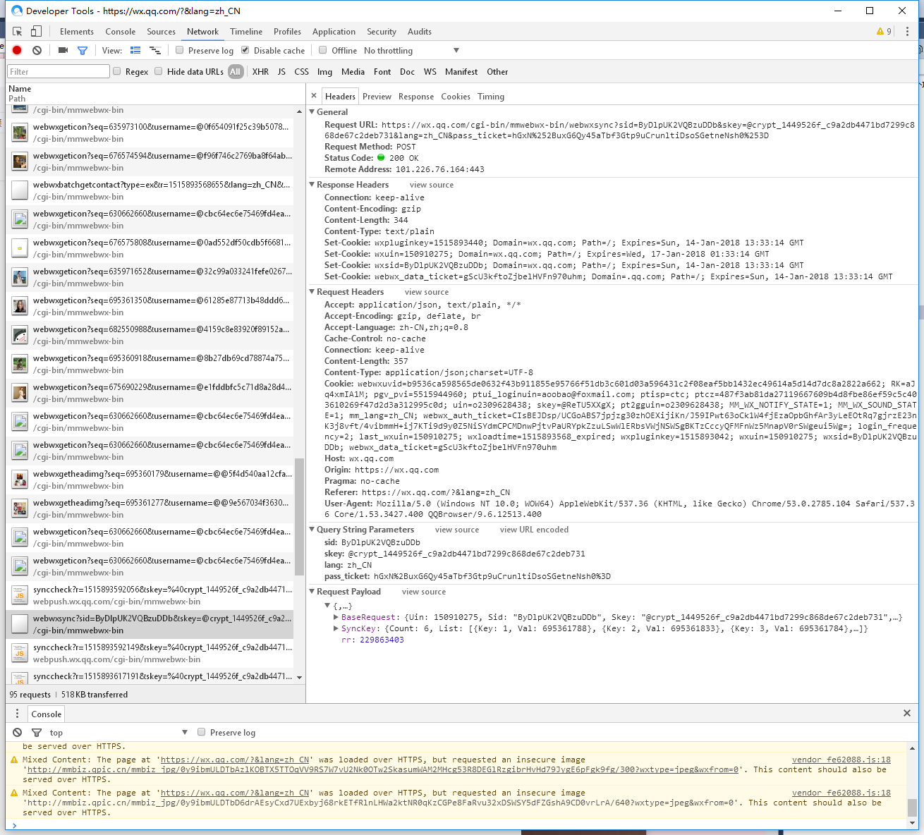924x835 pixels.
Task: Switch to large request rows view
Action: click(135, 50)
